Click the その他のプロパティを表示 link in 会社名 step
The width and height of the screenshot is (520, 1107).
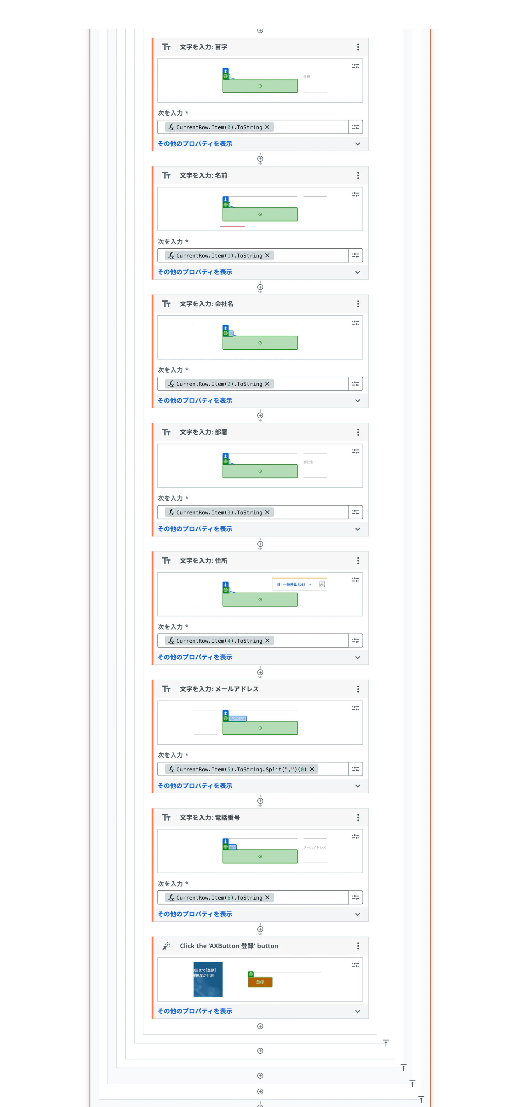click(195, 400)
